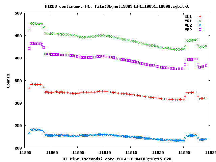
Task: Click the 350 y-axis tick label
Action: click(18, 81)
